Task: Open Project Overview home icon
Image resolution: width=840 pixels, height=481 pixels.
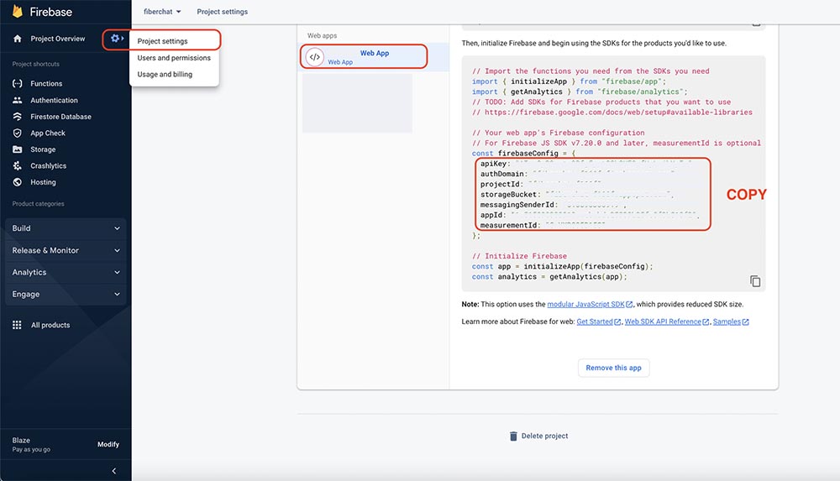Action: pyautogui.click(x=17, y=39)
